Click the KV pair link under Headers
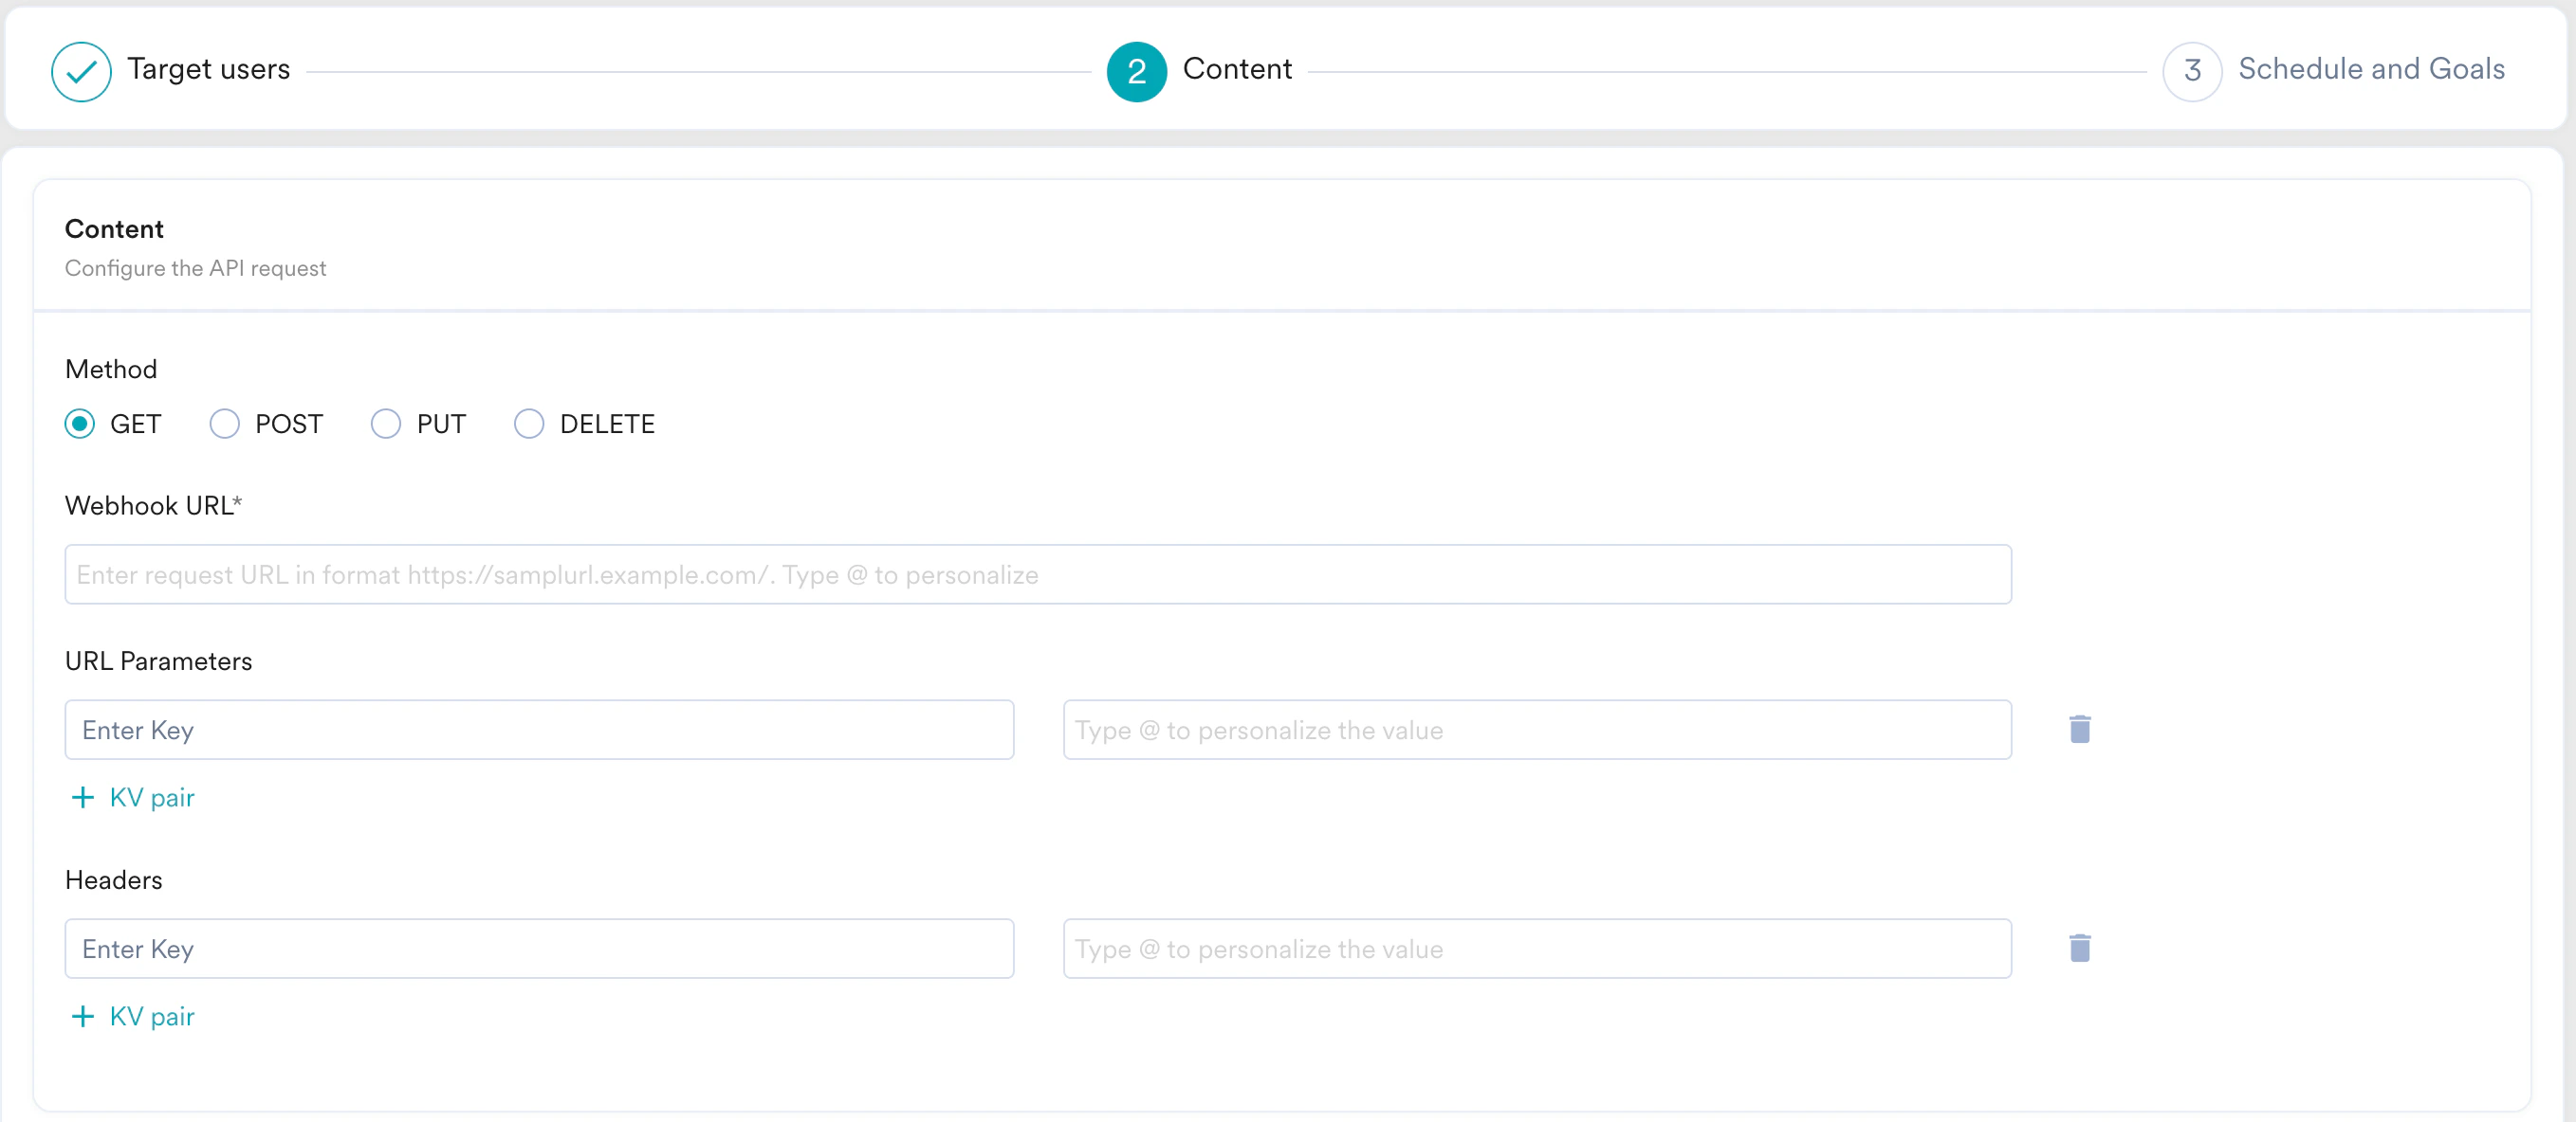 (x=151, y=1016)
